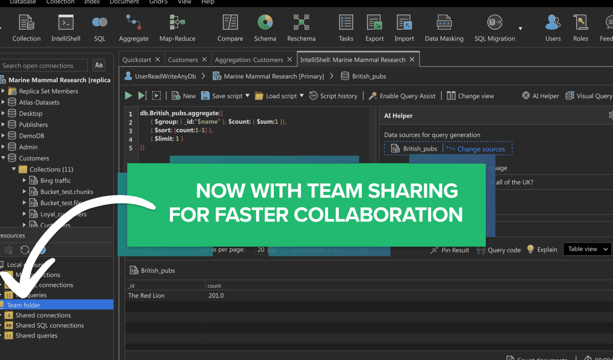This screenshot has height=360, width=613.
Task: Open the SQL Migration dropdown arrow
Action: point(520,28)
